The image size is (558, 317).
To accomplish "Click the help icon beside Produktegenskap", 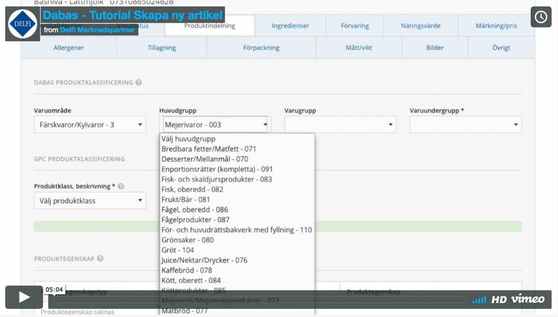I will click(100, 258).
